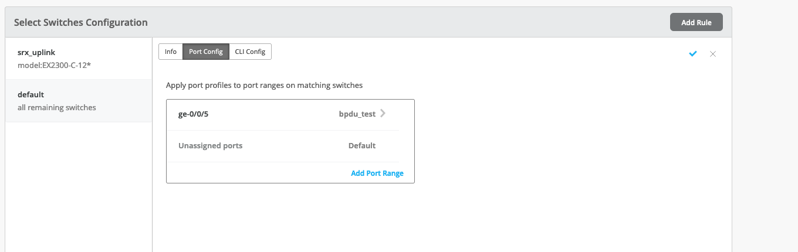Select the default rule for remaining switches

pyautogui.click(x=31, y=94)
